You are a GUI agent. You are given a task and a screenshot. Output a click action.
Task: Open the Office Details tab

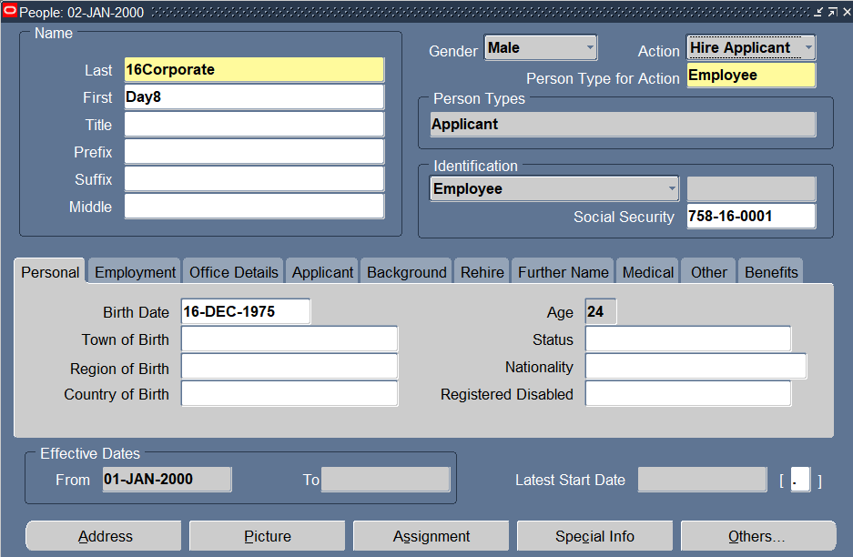tap(233, 272)
